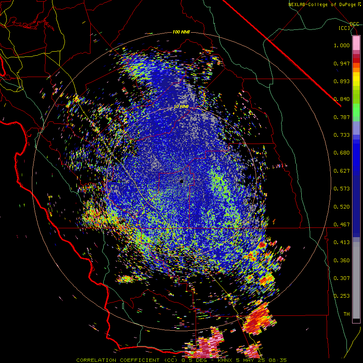This screenshot has width=363, height=363.
Task: Click the 0.787 color scale label
Action: (x=342, y=117)
